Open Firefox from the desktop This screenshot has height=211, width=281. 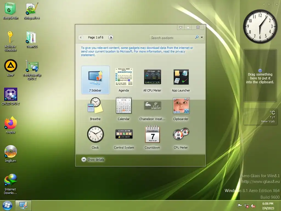pyautogui.click(x=10, y=125)
